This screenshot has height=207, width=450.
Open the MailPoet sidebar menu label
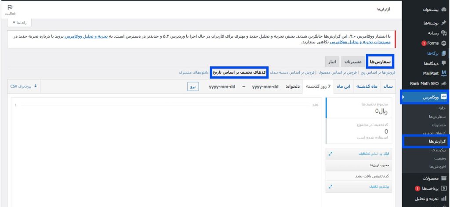tap(431, 73)
